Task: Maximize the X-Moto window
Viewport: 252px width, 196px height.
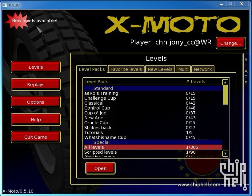Action: click(x=230, y=4)
